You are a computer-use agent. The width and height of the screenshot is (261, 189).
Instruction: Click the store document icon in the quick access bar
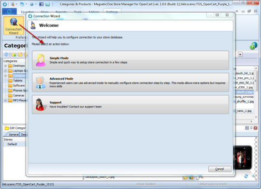pos(13,4)
